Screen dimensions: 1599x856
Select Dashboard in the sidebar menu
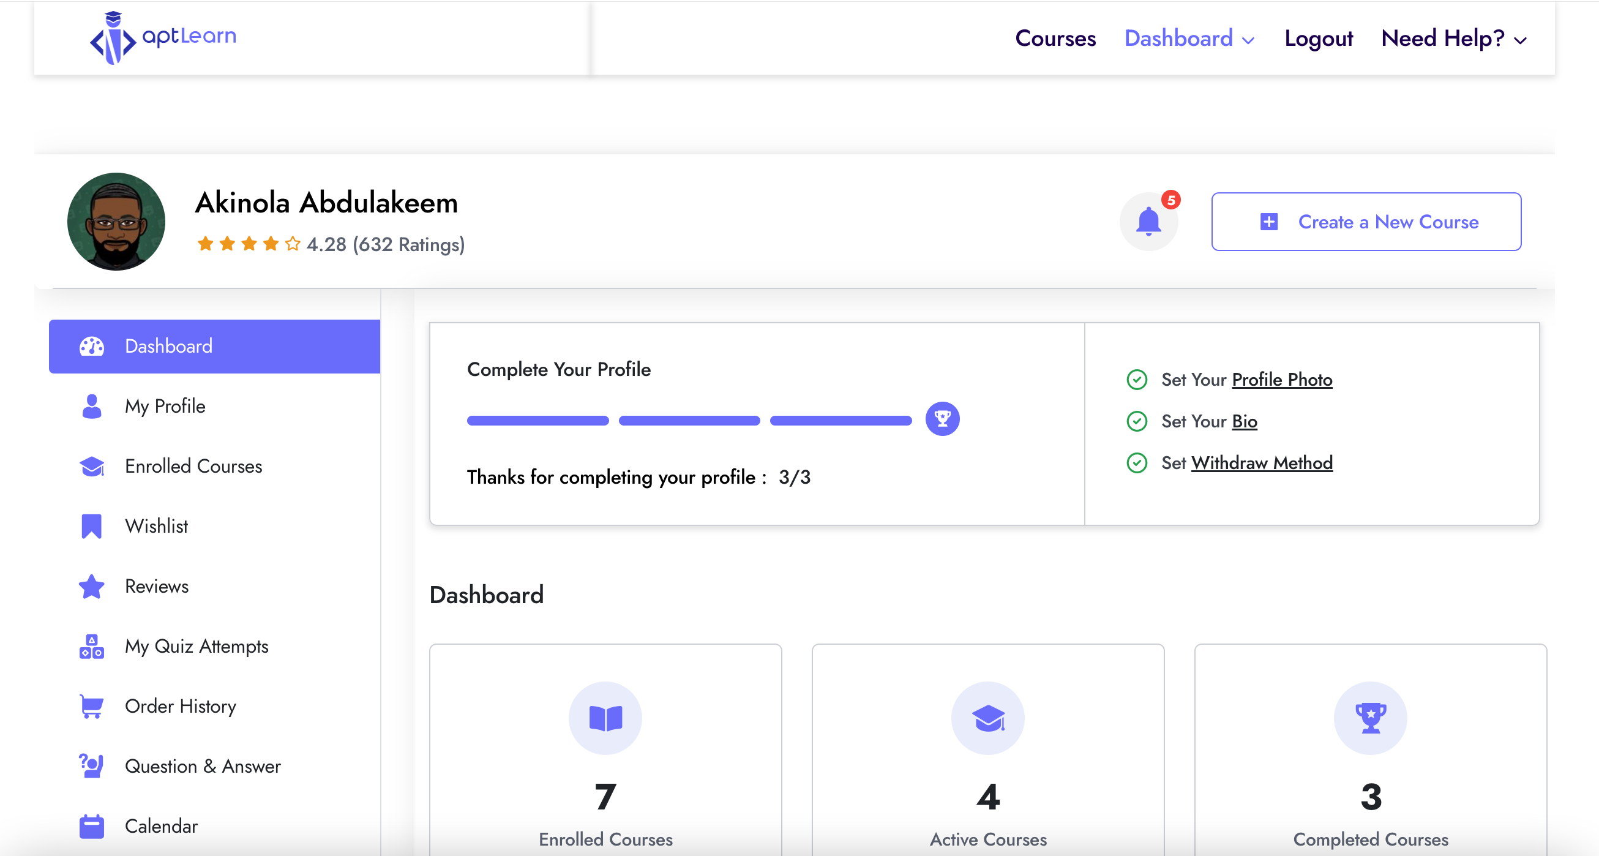click(x=214, y=347)
